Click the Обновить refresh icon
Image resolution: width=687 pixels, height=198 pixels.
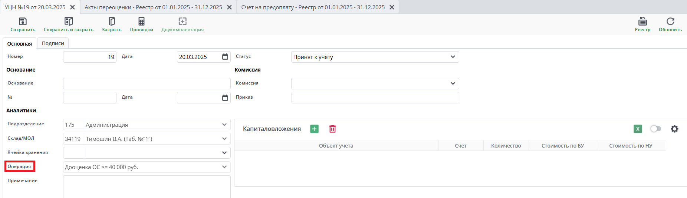tap(670, 22)
